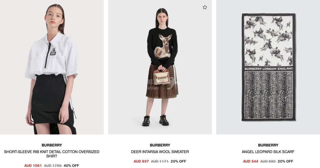Click the AUD 937 sale price
Viewport: 320px width, 168px height.
141,161
